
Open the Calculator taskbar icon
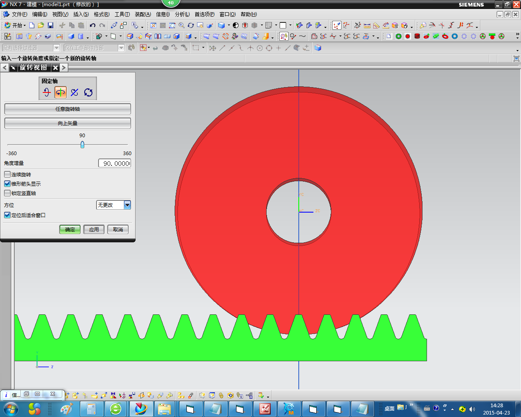click(x=91, y=408)
